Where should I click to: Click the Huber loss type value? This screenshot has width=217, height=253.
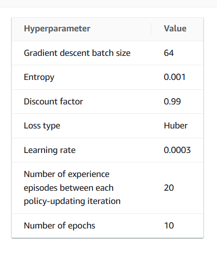tap(176, 126)
